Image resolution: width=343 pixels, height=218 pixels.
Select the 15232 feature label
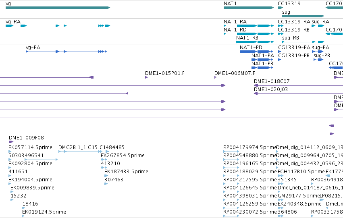point(19,196)
